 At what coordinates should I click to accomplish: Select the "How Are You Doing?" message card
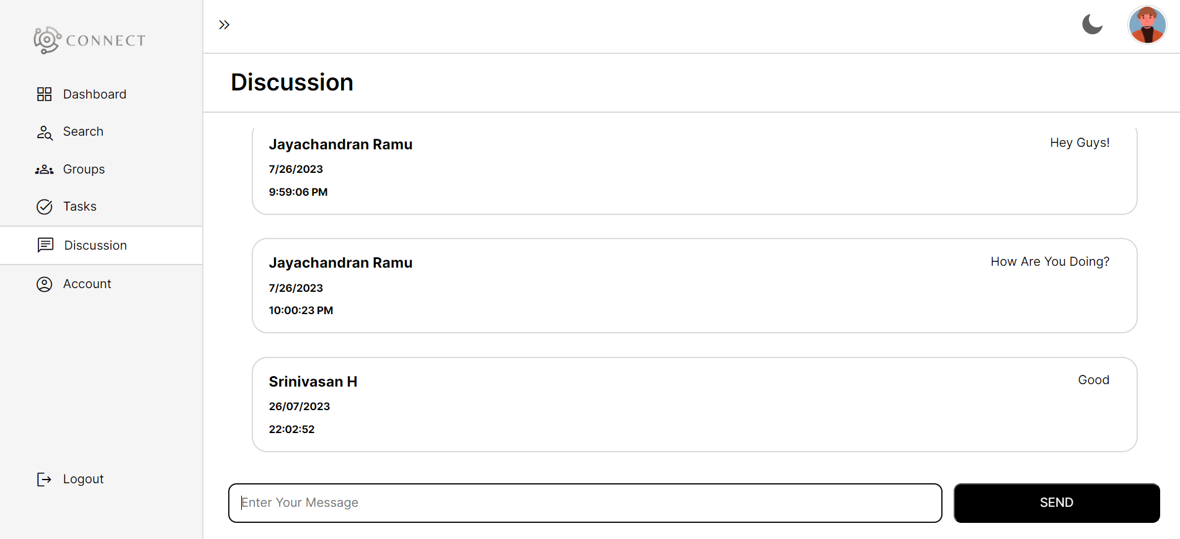tap(694, 286)
